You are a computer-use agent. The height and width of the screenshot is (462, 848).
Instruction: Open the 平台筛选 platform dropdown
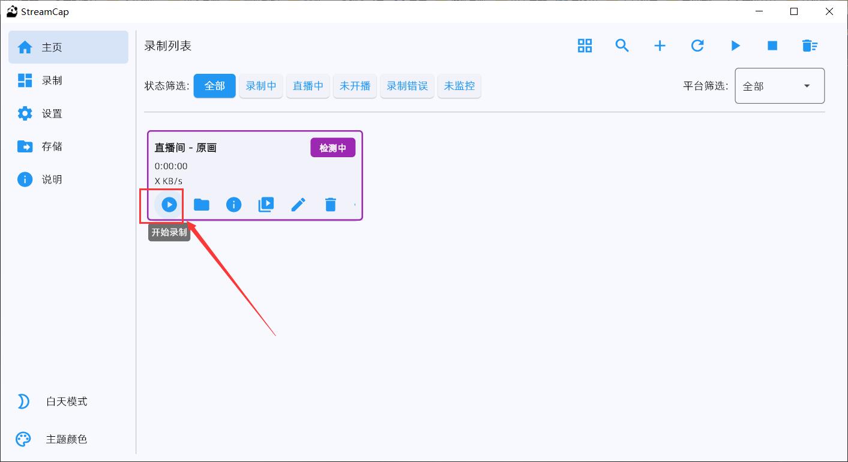point(779,86)
